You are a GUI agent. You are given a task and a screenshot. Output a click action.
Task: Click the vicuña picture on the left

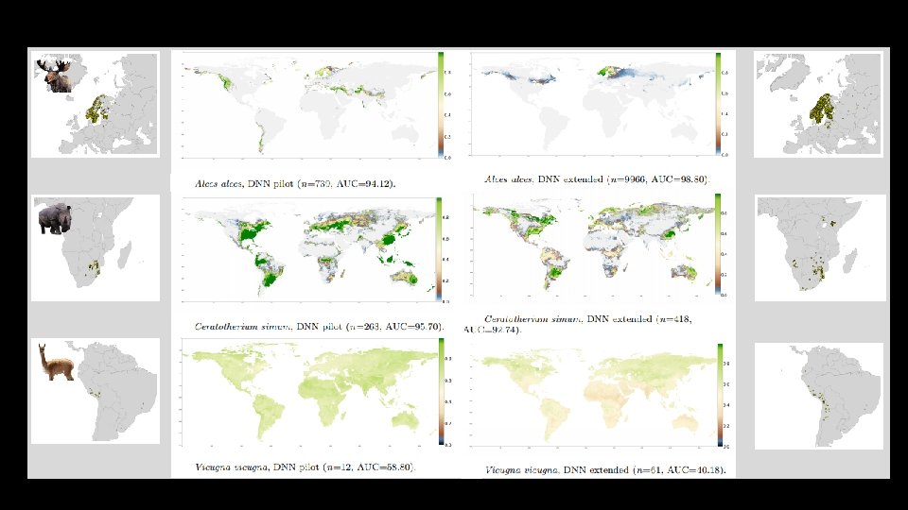55,362
